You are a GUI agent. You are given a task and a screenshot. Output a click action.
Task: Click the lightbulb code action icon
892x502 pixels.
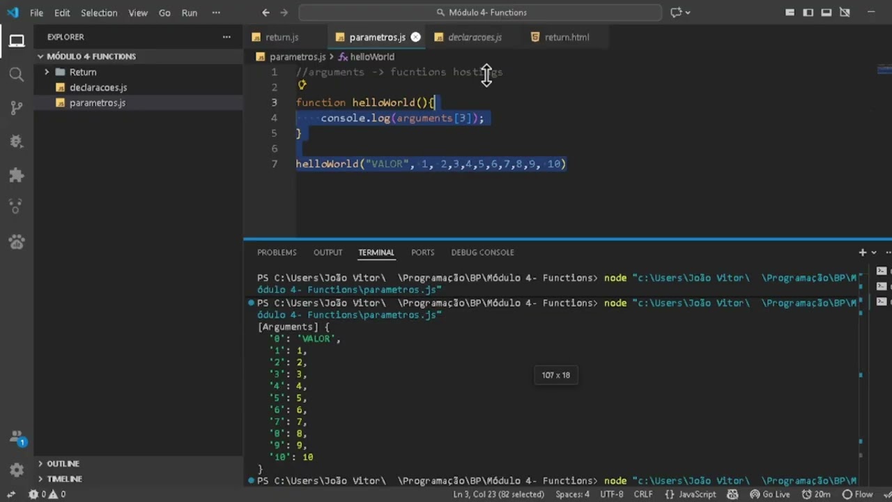(302, 85)
